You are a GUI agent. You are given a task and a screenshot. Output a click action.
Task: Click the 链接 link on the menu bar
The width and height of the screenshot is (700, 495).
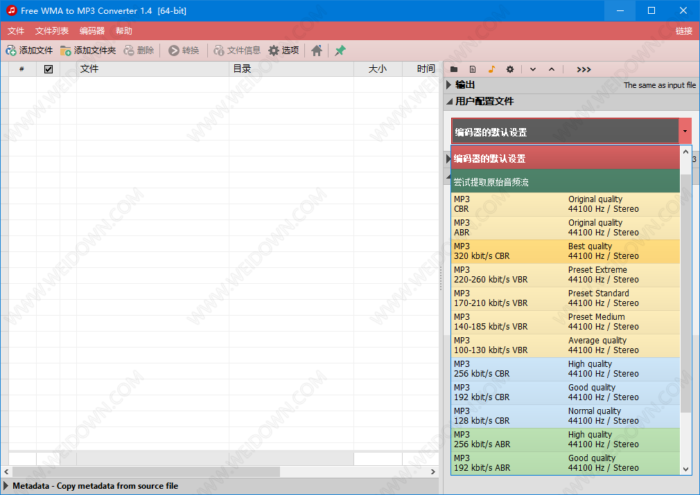(x=683, y=30)
